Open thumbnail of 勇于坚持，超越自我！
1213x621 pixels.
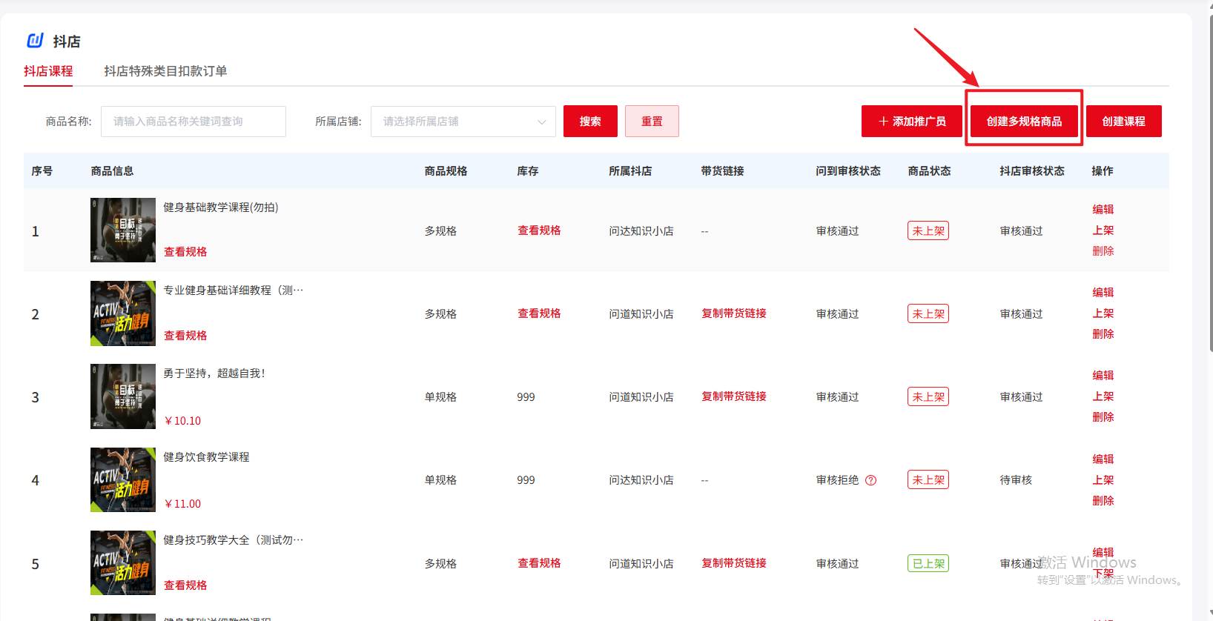(x=123, y=396)
